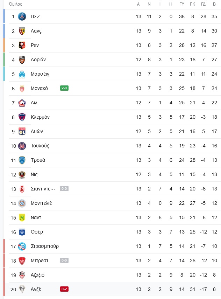
Task: Select the Ρεν club badge
Action: point(22,45)
